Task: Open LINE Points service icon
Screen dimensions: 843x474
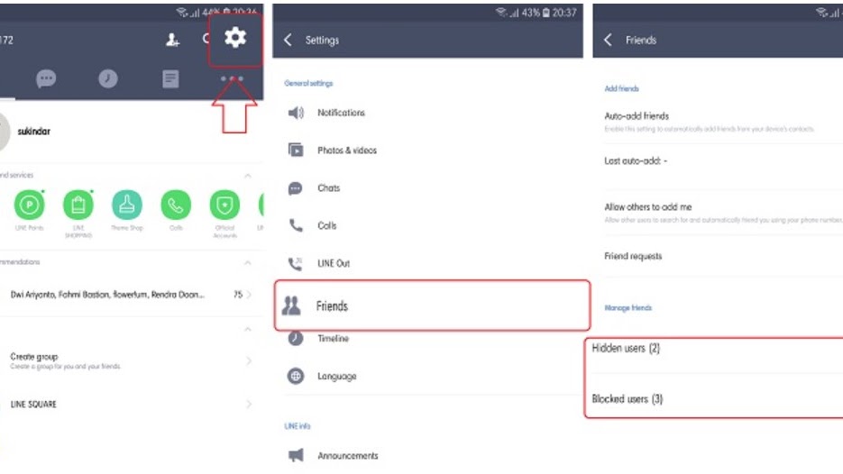Action: (29, 205)
